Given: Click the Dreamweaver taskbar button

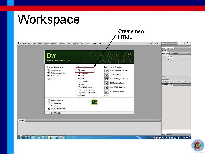Looking at the screenshot, I should point(51,138).
